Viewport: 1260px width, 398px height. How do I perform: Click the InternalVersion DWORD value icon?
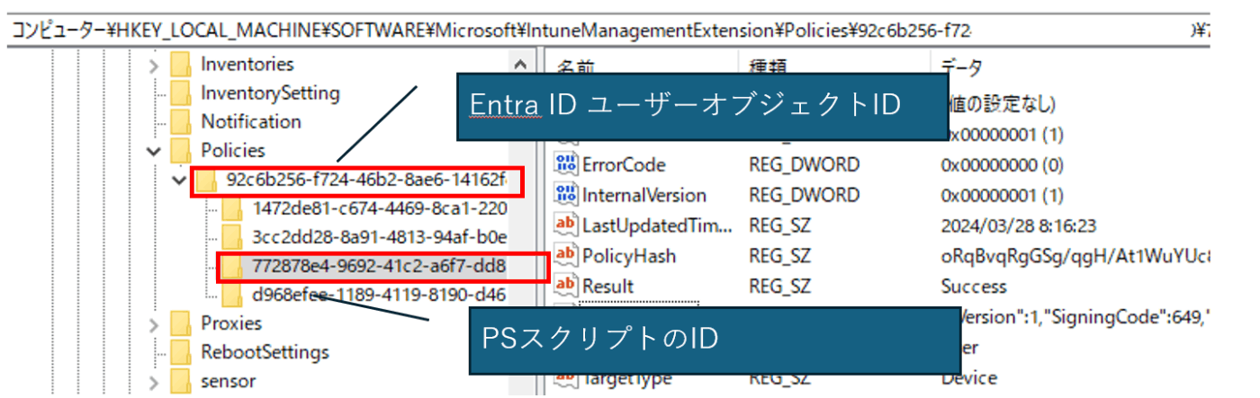coord(566,195)
